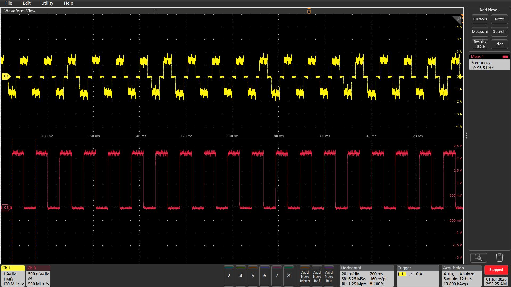511x287 pixels.
Task: Open Meas 1 Frequency badge
Action: [x=489, y=62]
